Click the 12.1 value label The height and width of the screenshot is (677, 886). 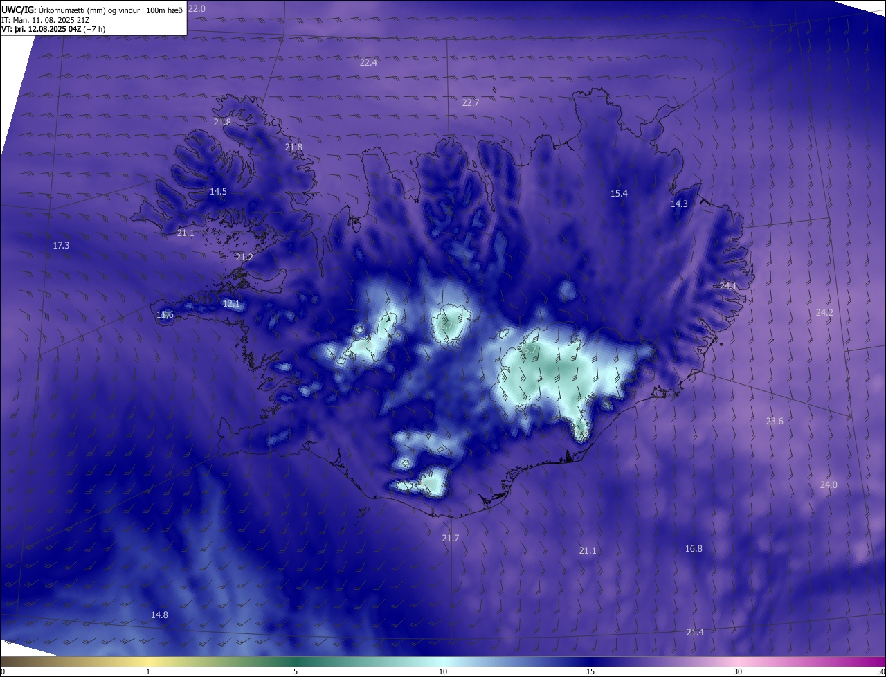click(x=230, y=303)
